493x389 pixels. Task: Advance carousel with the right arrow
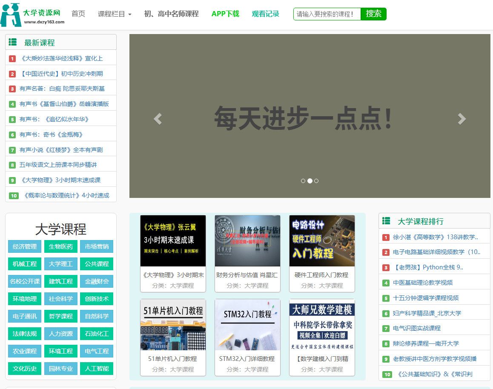point(461,119)
